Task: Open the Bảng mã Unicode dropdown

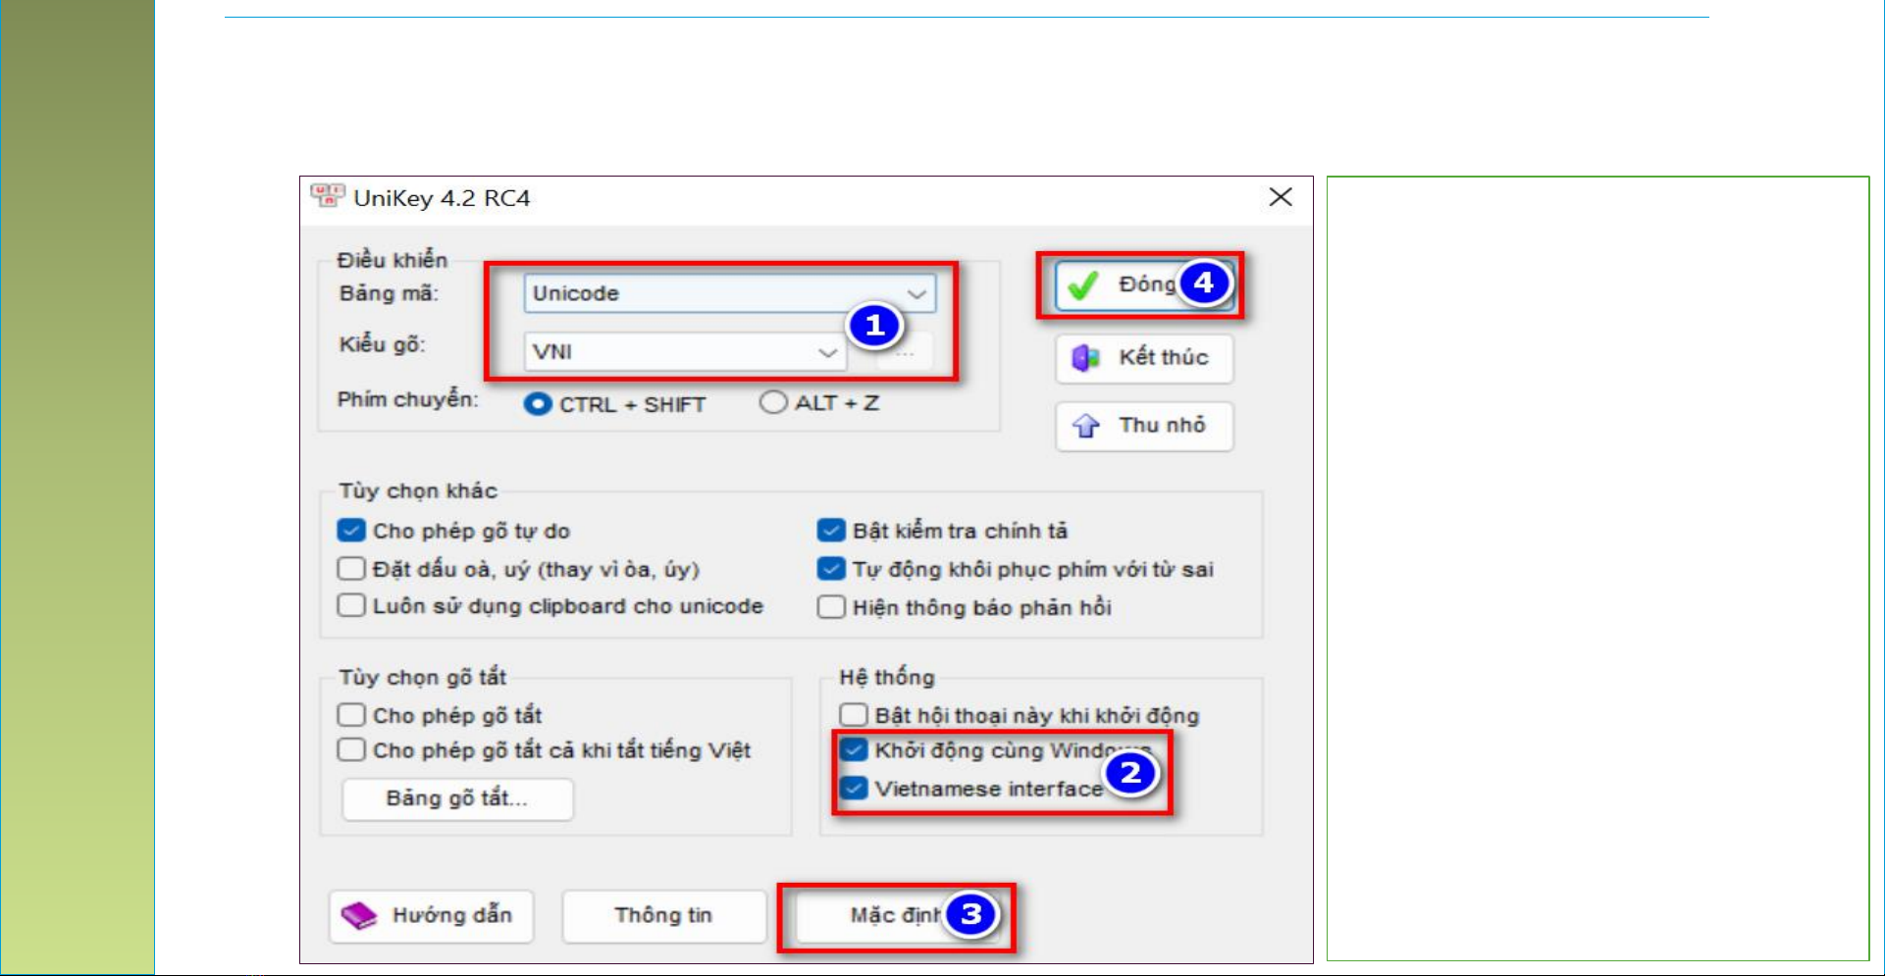Action: pos(729,293)
